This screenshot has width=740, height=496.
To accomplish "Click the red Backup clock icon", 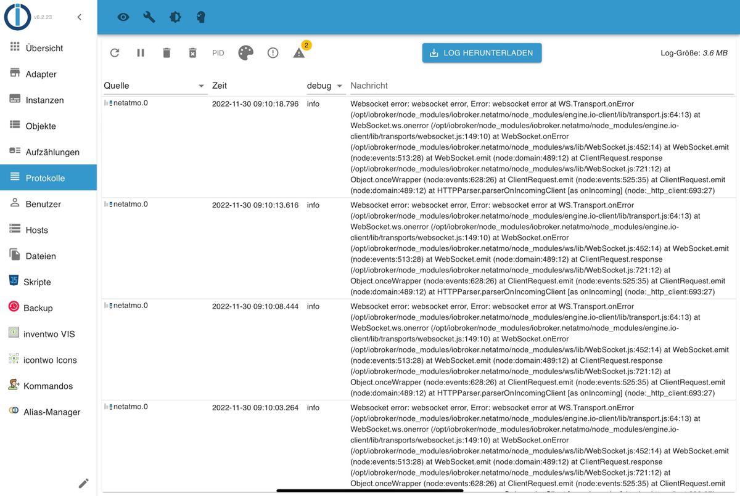I will coord(14,306).
